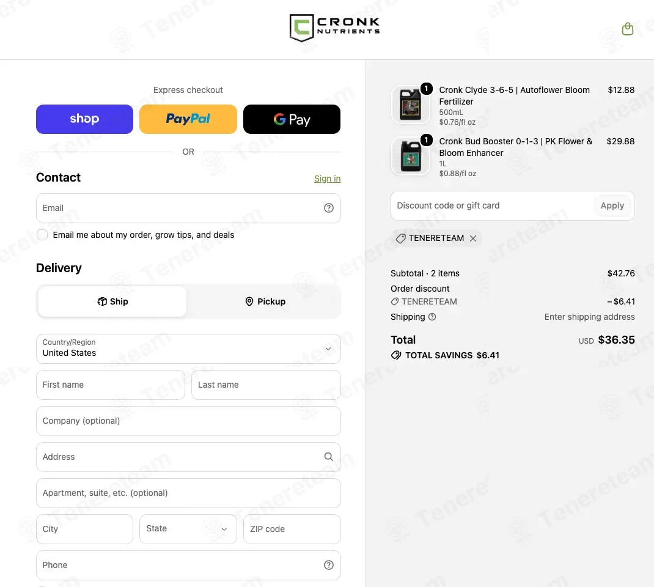
Task: Click the Cronk Nutrients logo
Action: (x=334, y=28)
